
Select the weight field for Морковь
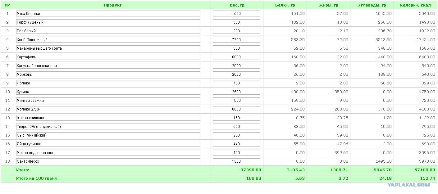236,74
